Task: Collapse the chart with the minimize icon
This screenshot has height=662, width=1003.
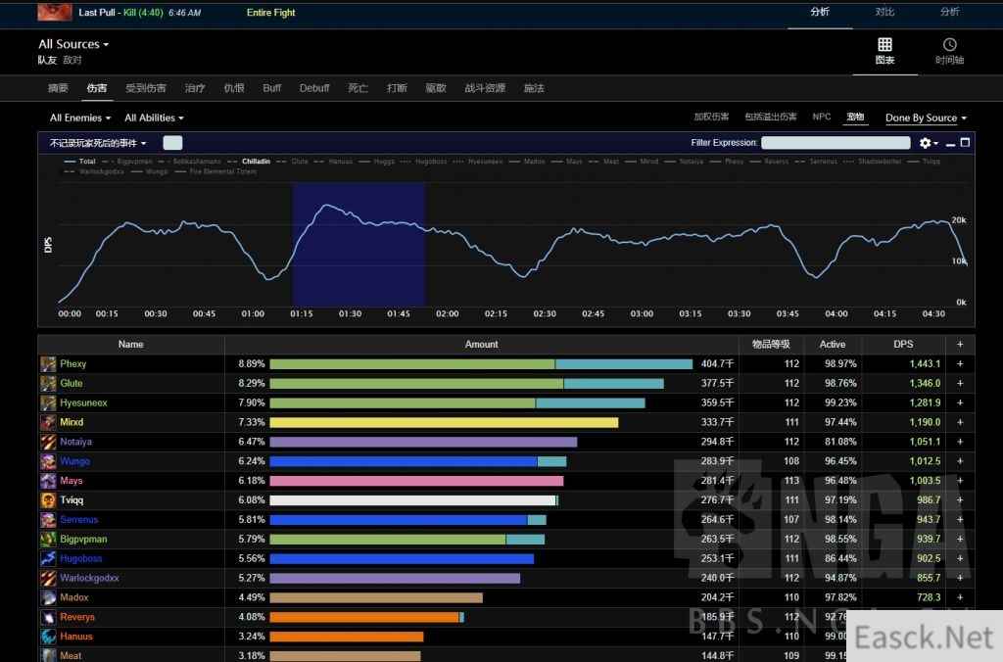Action: pos(950,143)
